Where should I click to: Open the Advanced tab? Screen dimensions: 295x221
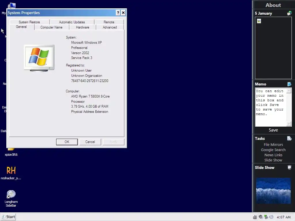coord(110,27)
